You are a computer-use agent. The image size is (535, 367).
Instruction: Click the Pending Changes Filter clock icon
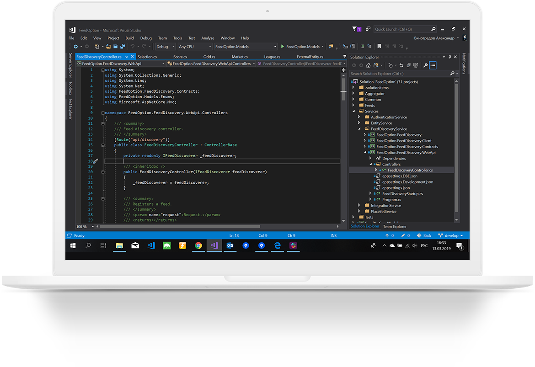(391, 65)
